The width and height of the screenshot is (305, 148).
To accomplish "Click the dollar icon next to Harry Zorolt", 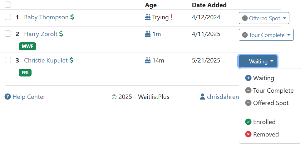I will pos(61,34).
